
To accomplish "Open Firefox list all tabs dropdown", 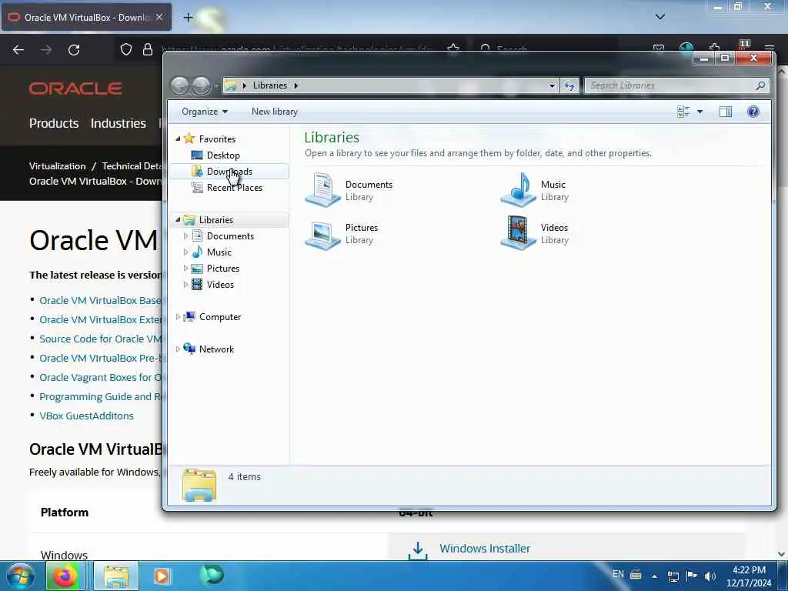I will tap(659, 17).
